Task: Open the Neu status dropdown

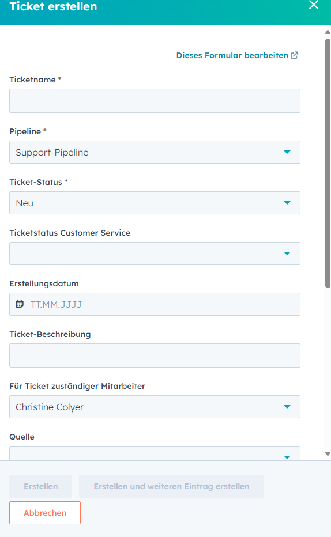Action: click(155, 203)
